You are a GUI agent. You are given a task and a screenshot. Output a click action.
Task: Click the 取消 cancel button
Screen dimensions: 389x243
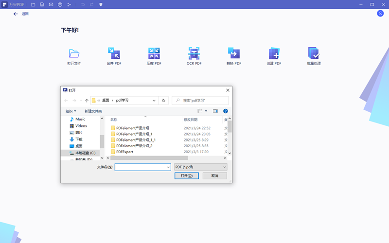point(215,175)
